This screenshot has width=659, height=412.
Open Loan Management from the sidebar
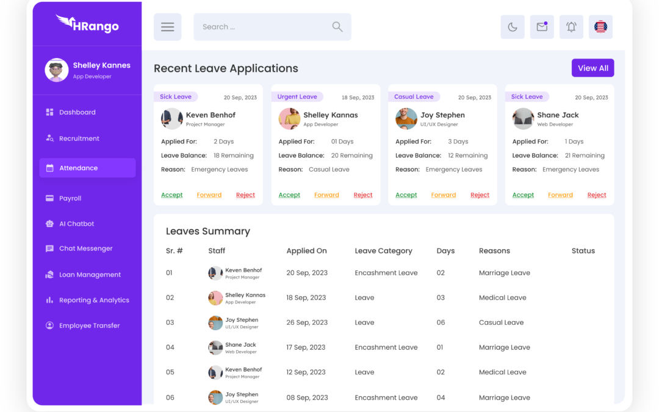(x=90, y=275)
